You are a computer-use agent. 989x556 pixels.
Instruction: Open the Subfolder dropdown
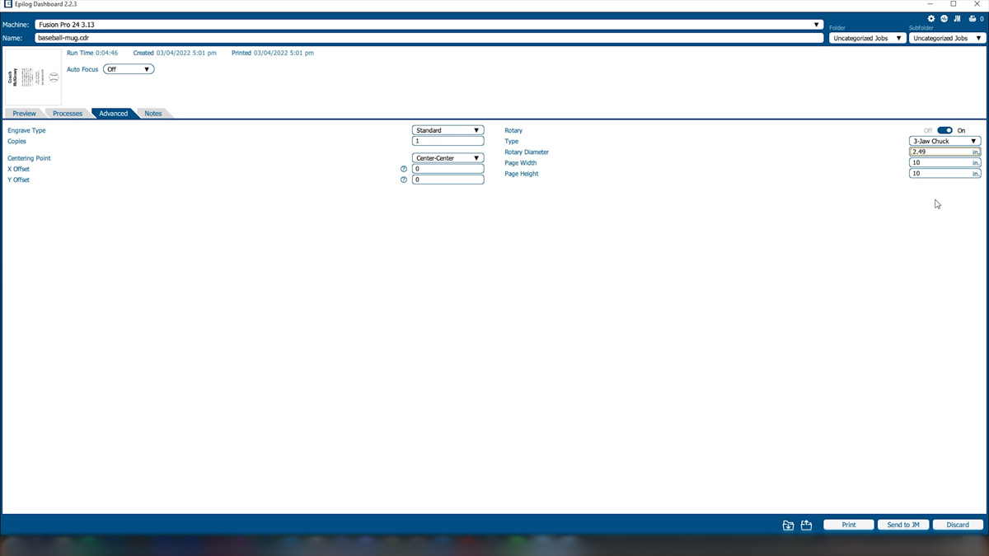[x=947, y=38]
